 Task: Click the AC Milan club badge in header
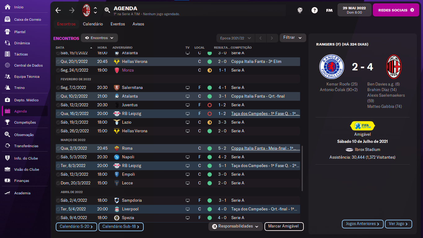click(x=86, y=10)
